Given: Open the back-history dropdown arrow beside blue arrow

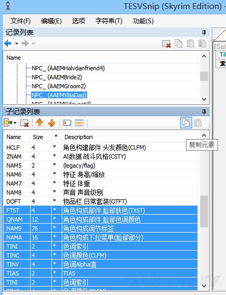Looking at the screenshot, I should [x=16, y=44].
